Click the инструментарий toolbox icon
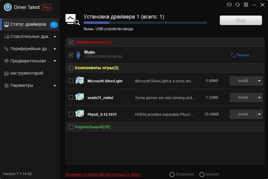The width and height of the screenshot is (268, 179). coord(6,73)
